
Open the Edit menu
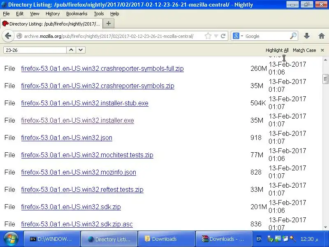pos(20,14)
